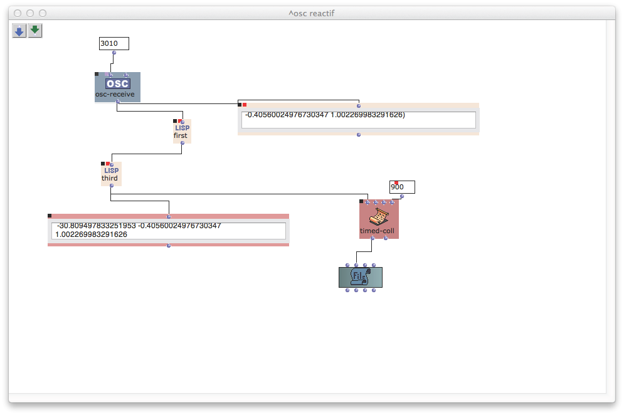Click the green down-arrow toolbar button

coord(35,31)
